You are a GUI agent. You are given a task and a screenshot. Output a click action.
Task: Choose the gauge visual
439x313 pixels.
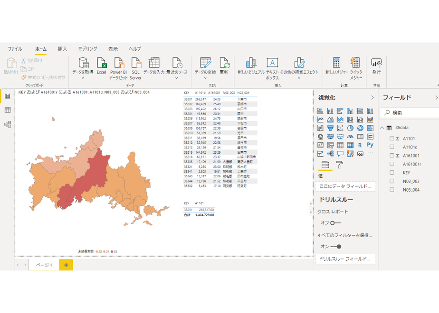(350, 137)
